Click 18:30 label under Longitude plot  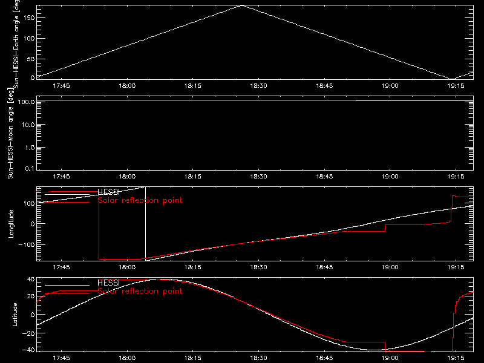(x=258, y=267)
